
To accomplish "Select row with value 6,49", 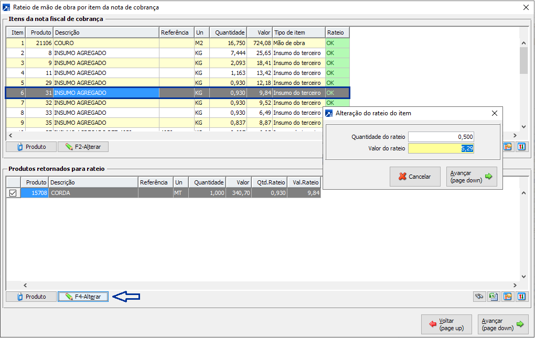I will (165, 113).
